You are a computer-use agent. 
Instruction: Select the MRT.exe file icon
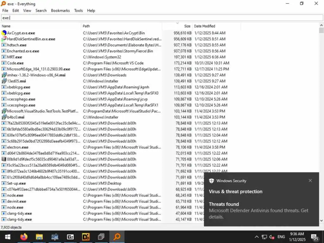[x=4, y=57]
